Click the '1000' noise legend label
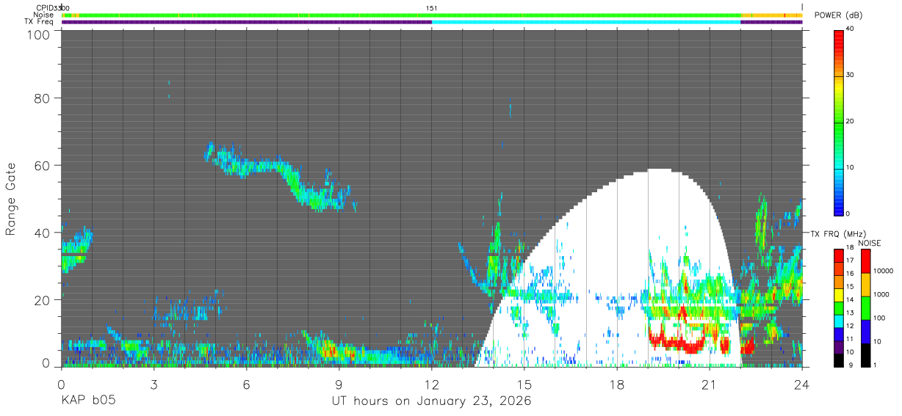Screen dimensions: 902x416 (x=881, y=294)
